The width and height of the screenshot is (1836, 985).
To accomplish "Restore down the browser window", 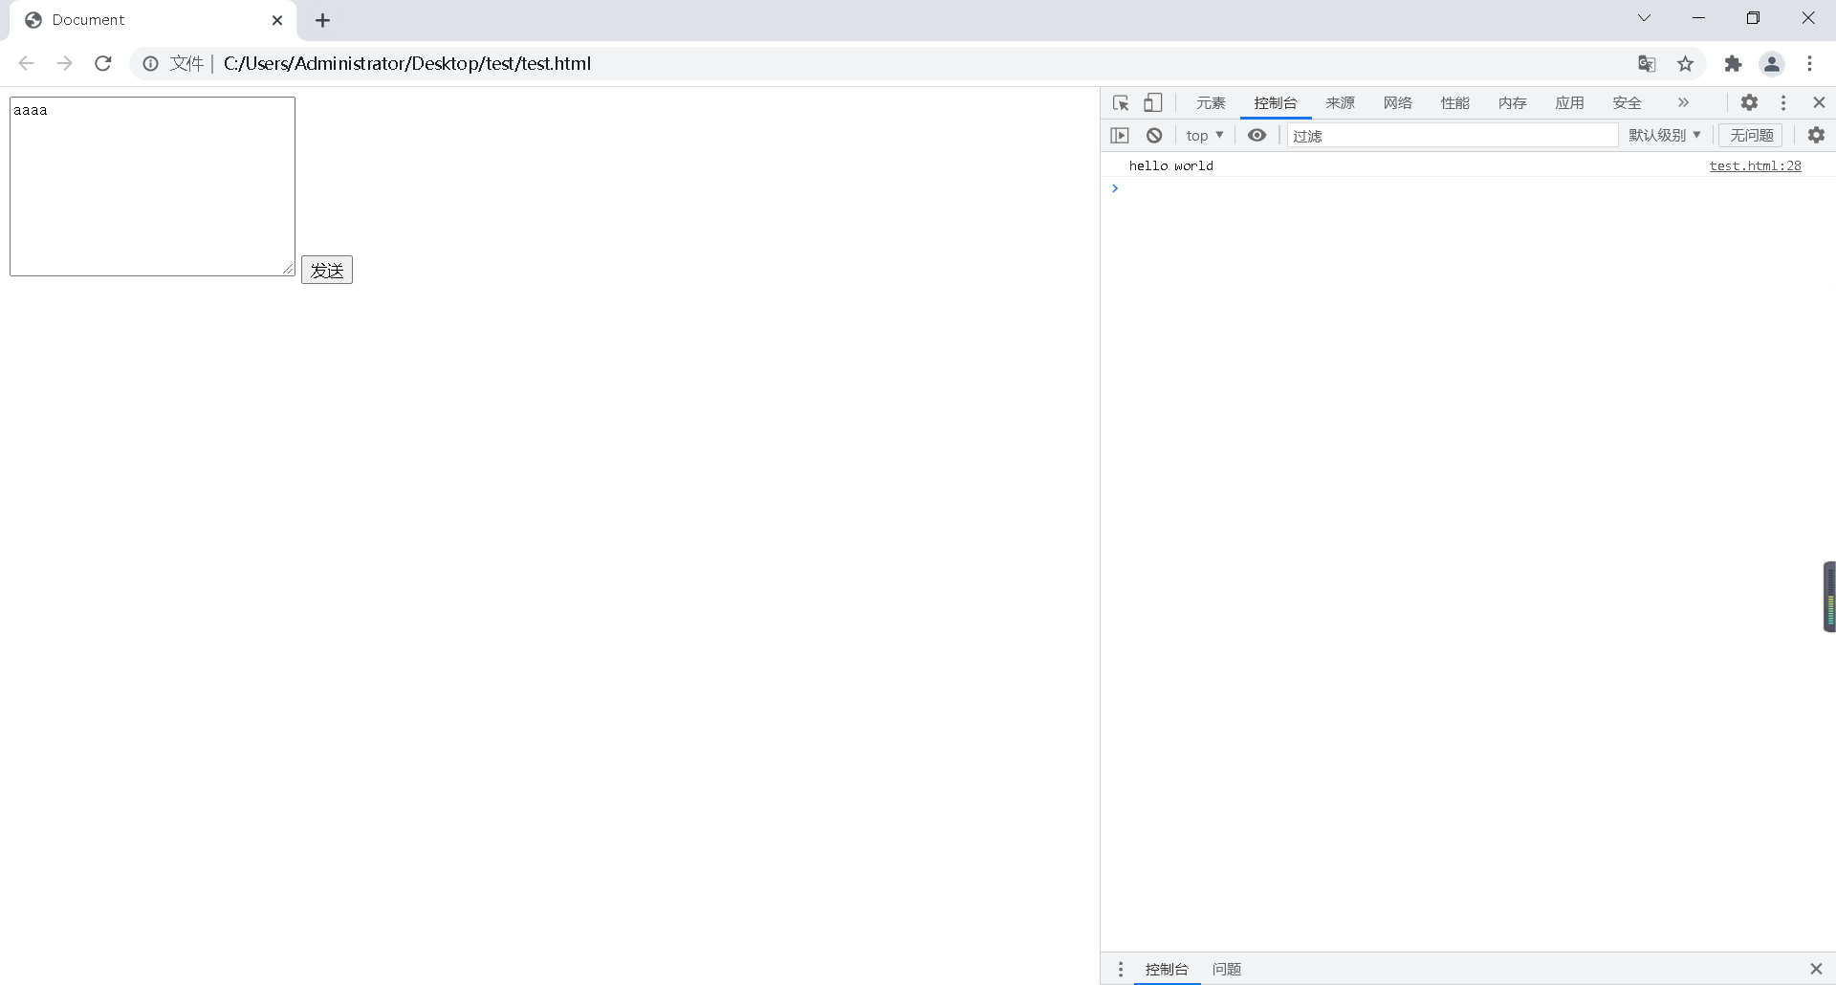I will click(x=1753, y=18).
